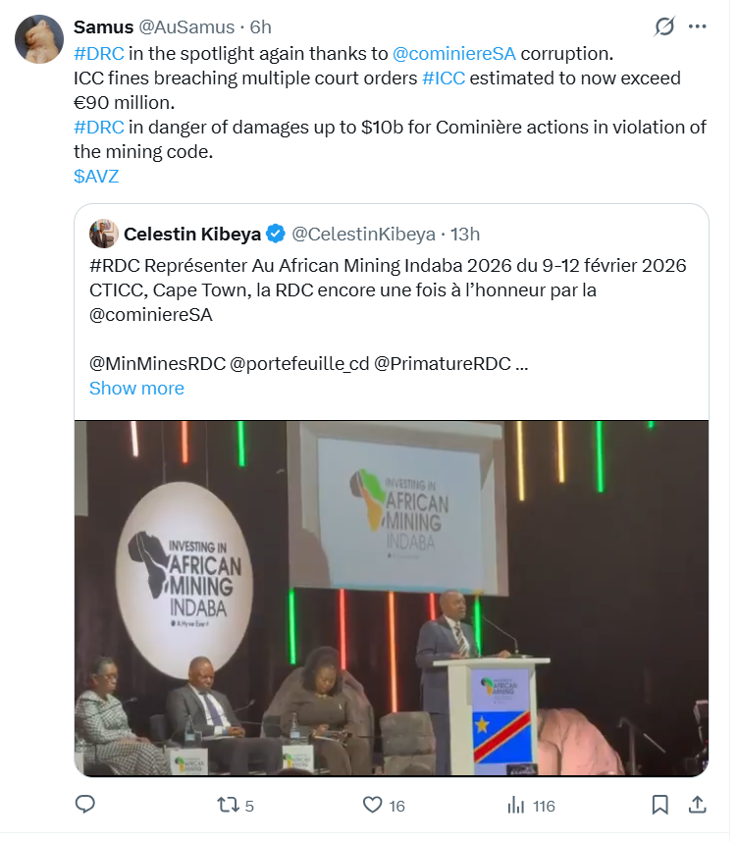Like the tweet with heart icon

(x=372, y=806)
